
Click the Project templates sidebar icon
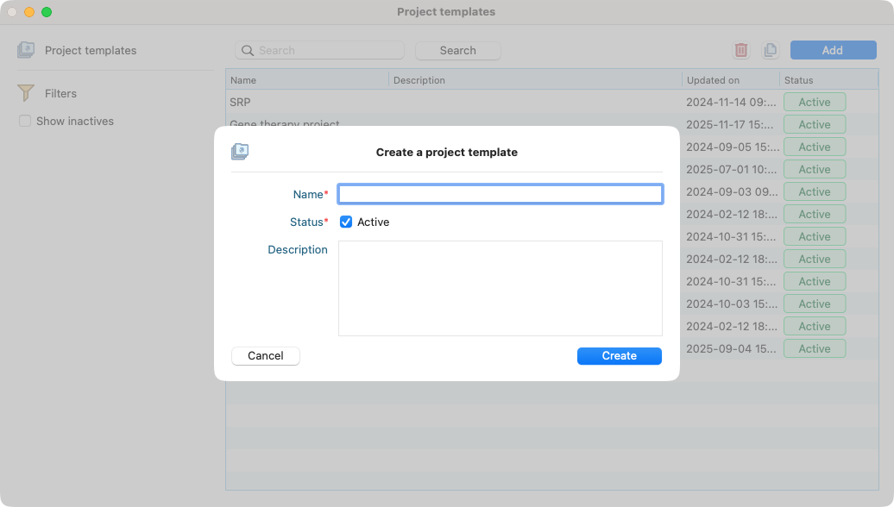(x=26, y=50)
